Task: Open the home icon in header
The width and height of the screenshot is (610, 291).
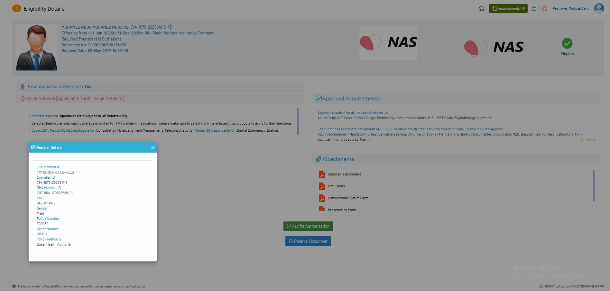Action: click(481, 9)
